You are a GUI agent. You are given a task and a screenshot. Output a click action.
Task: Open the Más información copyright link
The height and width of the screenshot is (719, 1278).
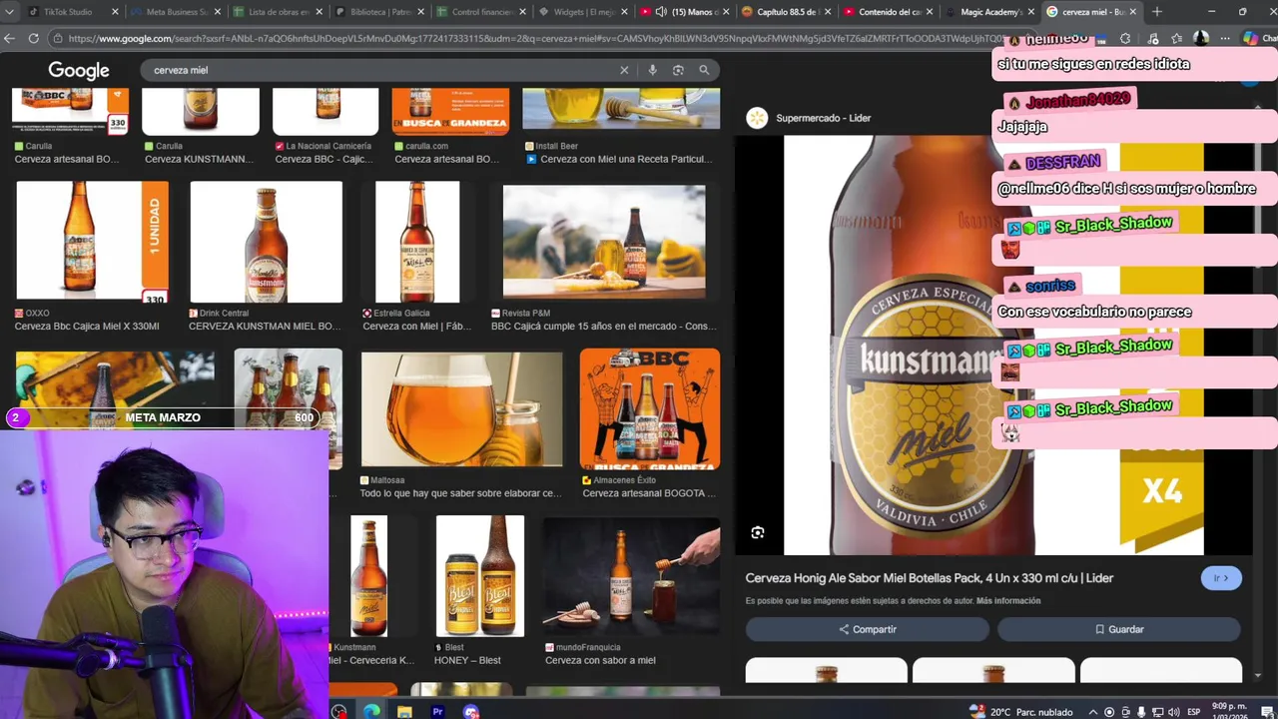1008,601
